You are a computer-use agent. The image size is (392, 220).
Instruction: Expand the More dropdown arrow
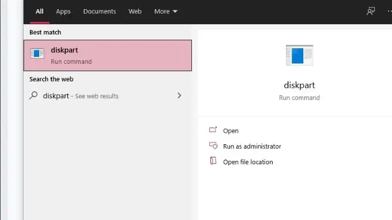click(175, 11)
